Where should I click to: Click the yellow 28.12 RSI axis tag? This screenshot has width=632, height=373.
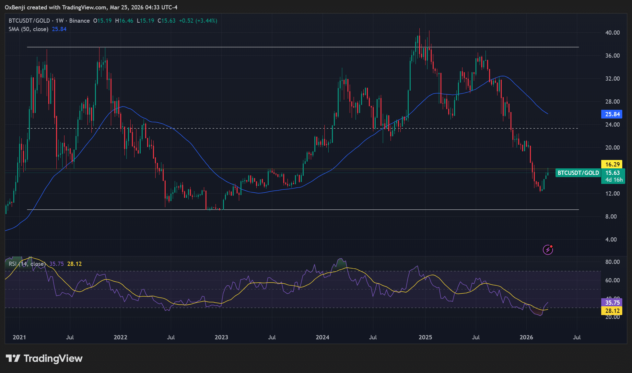[x=612, y=311]
